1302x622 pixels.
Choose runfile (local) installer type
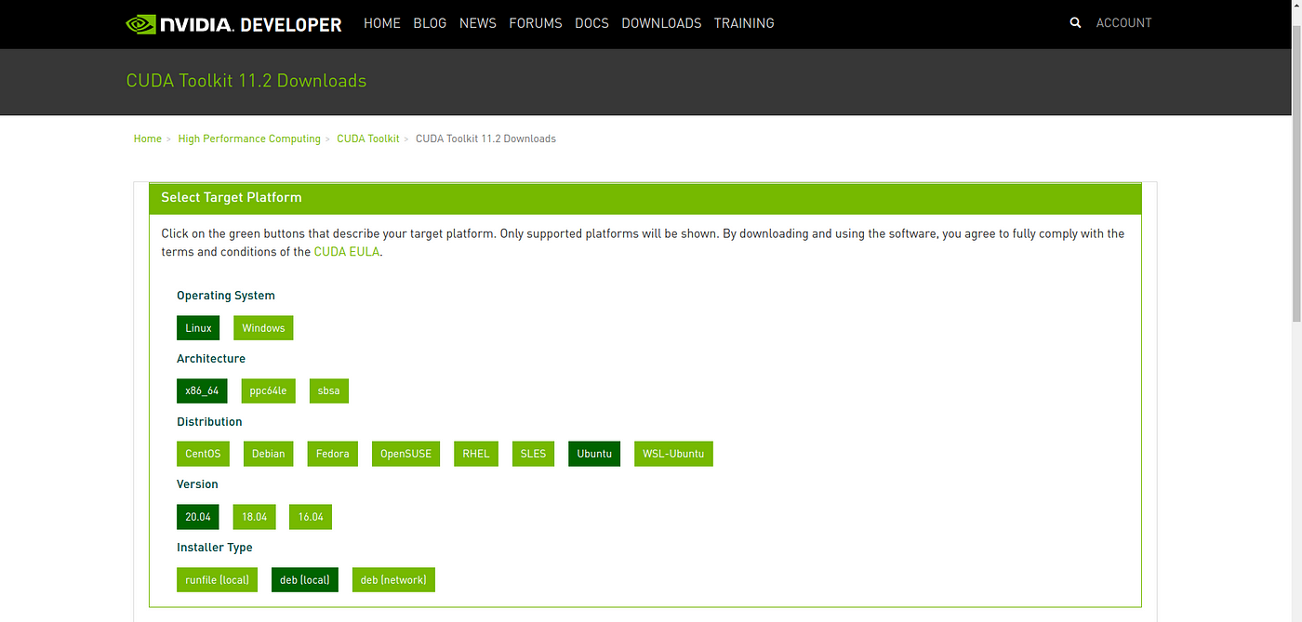[217, 580]
